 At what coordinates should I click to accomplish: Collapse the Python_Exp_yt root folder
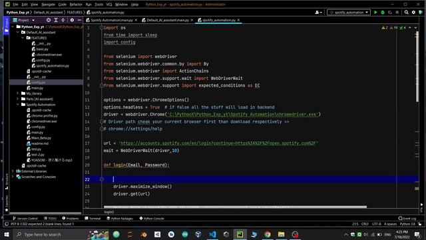click(x=13, y=27)
